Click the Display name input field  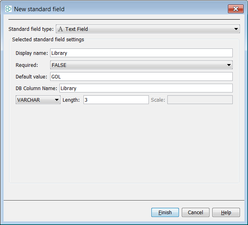[141, 53]
